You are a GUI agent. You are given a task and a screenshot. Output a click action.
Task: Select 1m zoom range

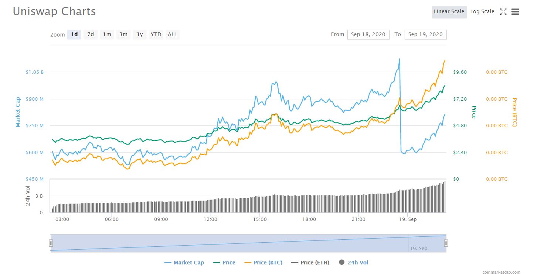point(107,34)
